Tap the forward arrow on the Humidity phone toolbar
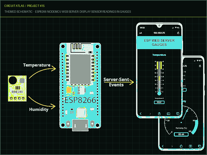The height and width of the screenshot is (155, 207). point(172,146)
